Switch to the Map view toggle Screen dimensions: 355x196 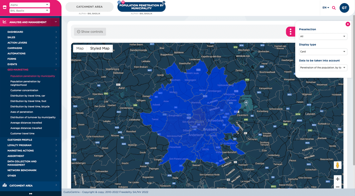(80, 49)
